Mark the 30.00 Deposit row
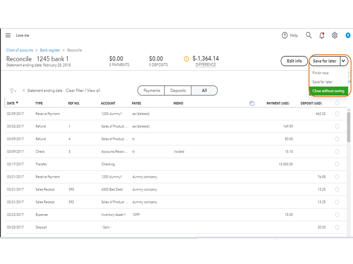The image size is (353, 264). pos(337,227)
